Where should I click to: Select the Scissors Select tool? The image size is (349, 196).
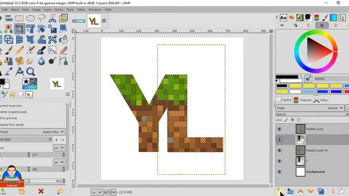(x=52, y=18)
